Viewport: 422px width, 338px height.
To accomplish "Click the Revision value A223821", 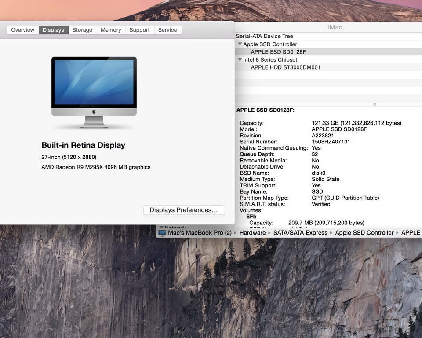I will tap(323, 136).
